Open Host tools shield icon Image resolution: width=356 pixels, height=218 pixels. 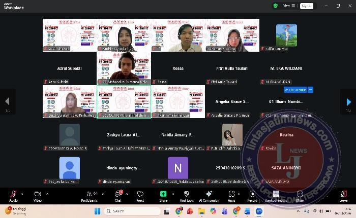(x=186, y=195)
